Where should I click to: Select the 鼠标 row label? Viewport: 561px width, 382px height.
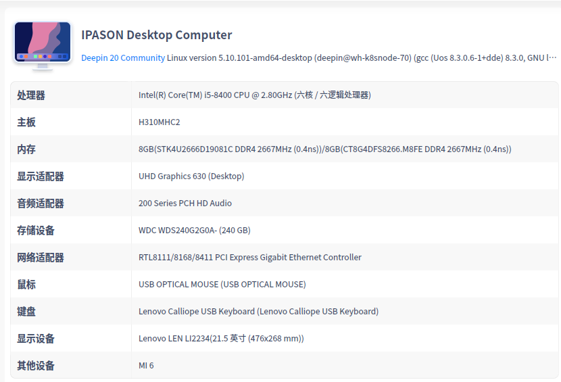point(26,285)
